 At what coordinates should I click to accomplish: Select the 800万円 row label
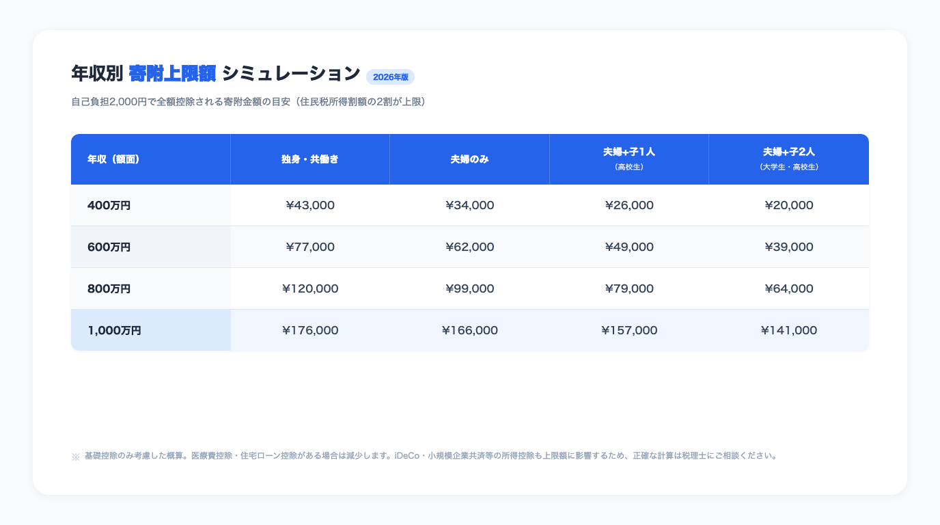109,288
